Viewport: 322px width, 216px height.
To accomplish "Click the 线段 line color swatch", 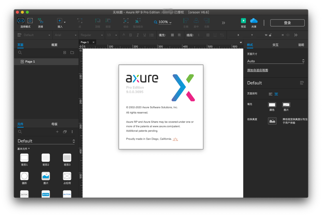I will coord(208,35).
